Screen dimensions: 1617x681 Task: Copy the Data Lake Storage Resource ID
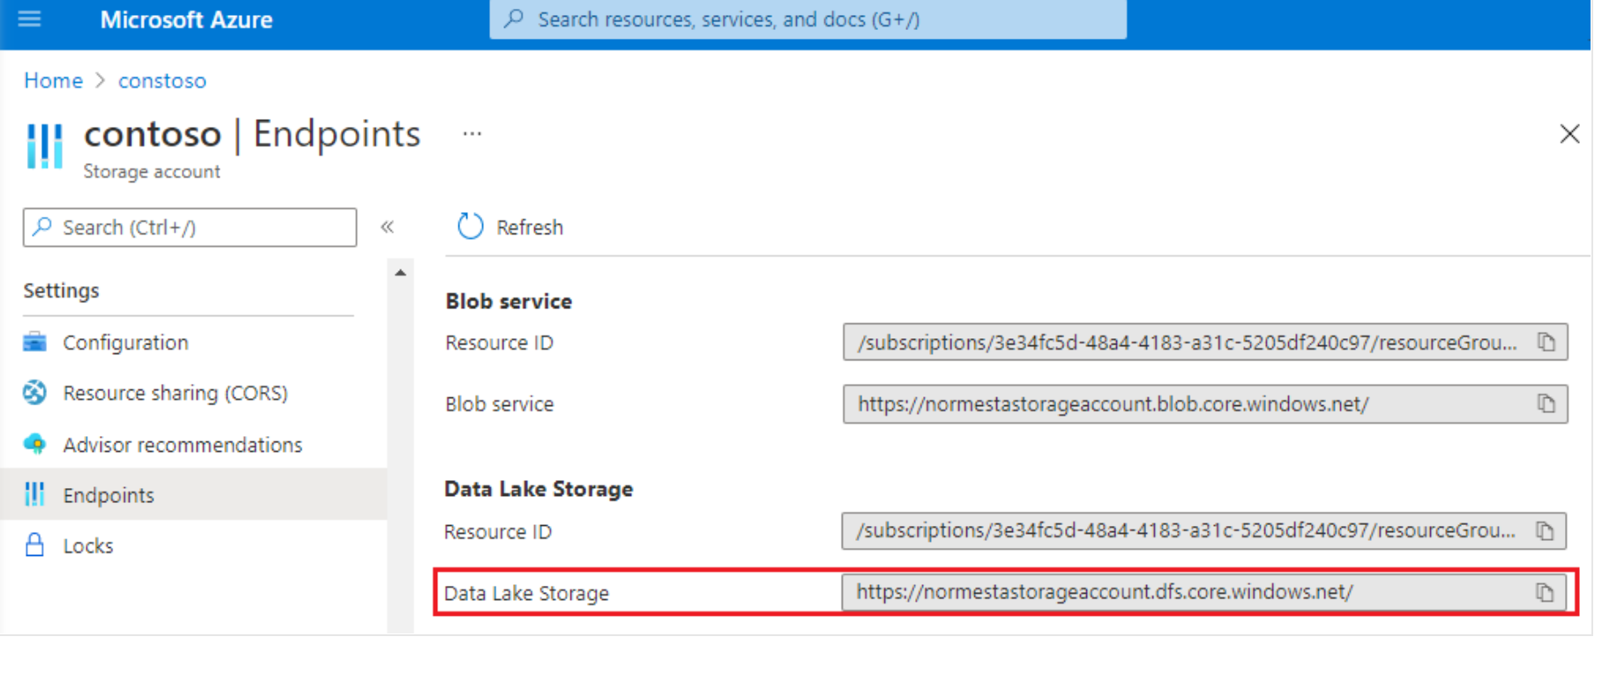click(x=1545, y=530)
